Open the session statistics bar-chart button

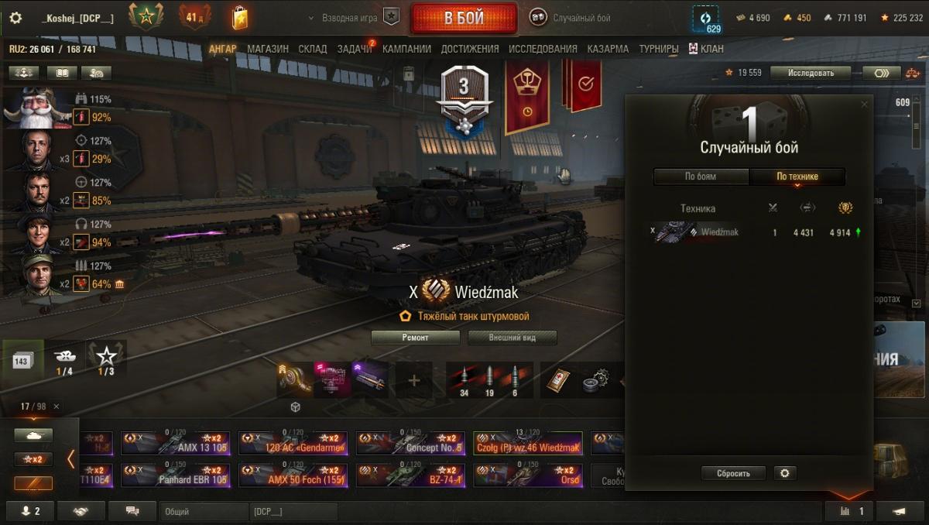[849, 511]
